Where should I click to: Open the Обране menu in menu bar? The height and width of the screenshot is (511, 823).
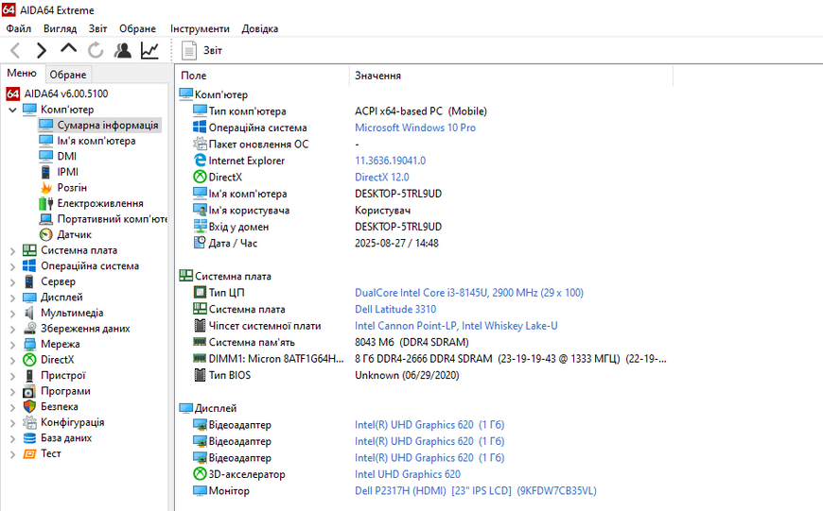coord(137,29)
